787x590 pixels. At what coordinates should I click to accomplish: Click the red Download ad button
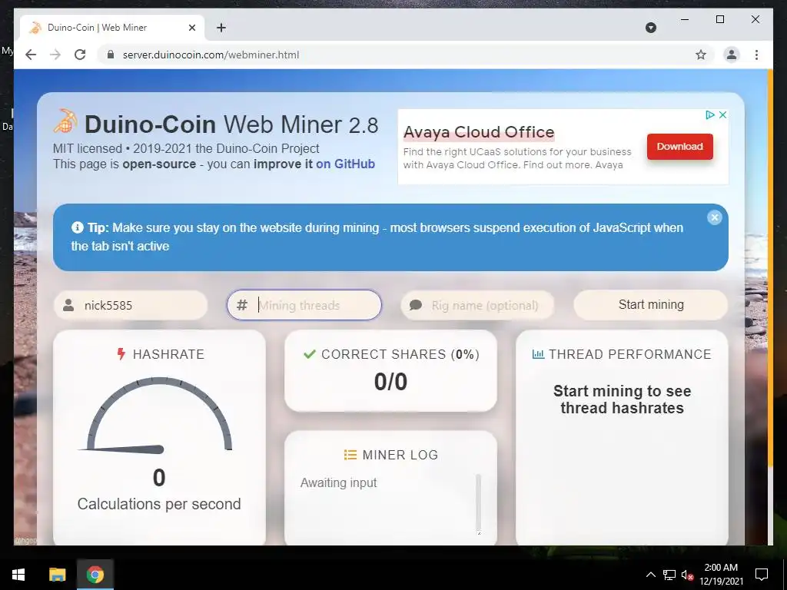679,147
